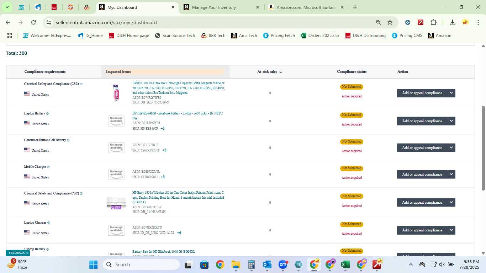Open the tab search chevron in the tab strip

point(7,7)
